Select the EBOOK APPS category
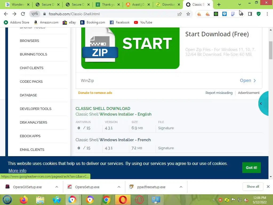This screenshot has height=205, width=273. coord(30,136)
